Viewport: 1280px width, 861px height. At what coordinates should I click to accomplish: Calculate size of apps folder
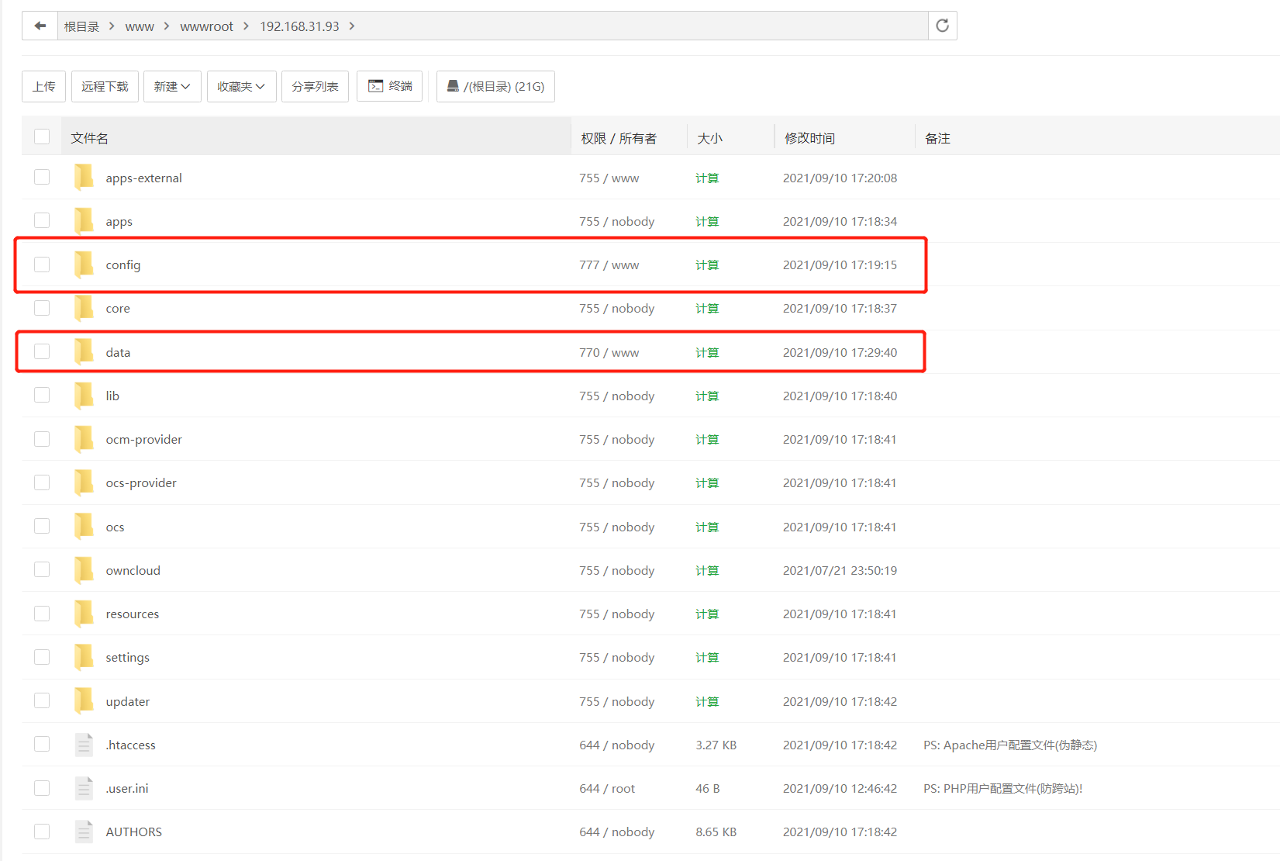point(707,222)
